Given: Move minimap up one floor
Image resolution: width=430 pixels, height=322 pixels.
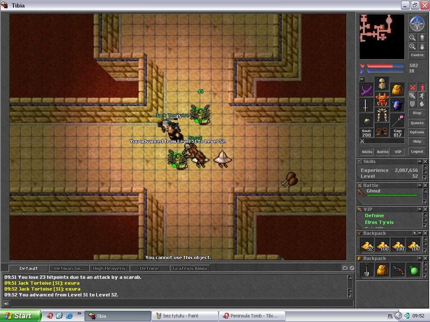Looking at the screenshot, I should tap(422, 37).
